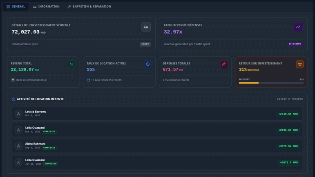Viewport: 315px width, 177px height.
Task: Select the 32.97x ratio value
Action: 173,32
